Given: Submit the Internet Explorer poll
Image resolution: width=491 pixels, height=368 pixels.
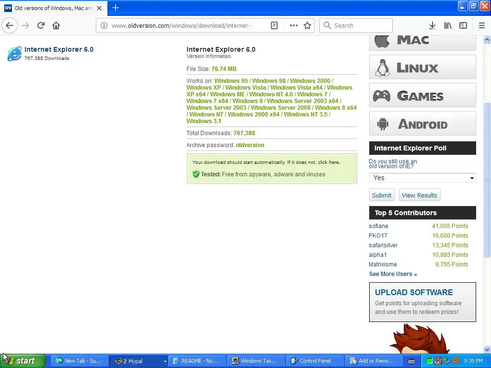Looking at the screenshot, I should (x=381, y=195).
